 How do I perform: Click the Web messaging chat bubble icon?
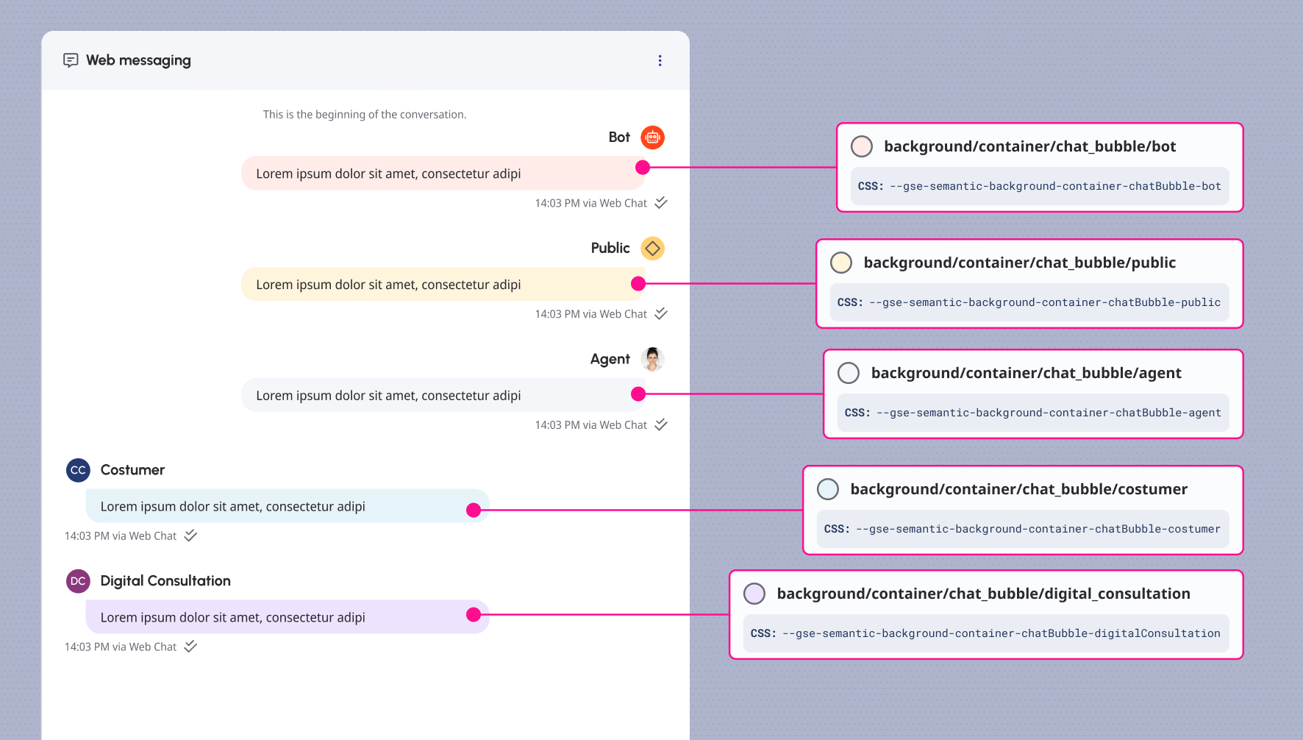coord(71,60)
